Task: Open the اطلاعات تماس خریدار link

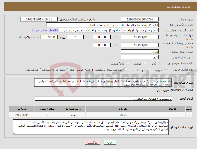Action: coord(44,30)
